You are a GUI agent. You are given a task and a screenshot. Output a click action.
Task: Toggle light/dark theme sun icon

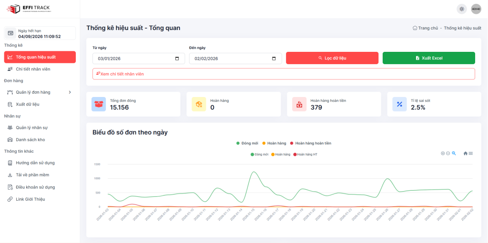[461, 9]
